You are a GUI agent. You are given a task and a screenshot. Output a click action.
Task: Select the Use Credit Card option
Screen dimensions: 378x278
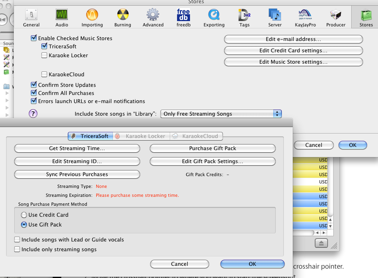[24, 215]
